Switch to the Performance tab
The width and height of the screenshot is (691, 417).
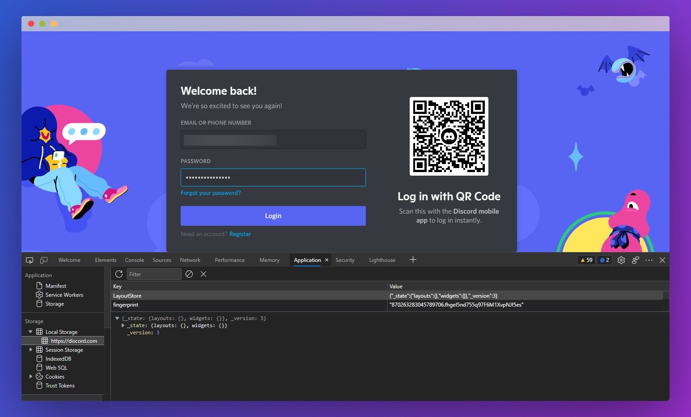(x=230, y=260)
